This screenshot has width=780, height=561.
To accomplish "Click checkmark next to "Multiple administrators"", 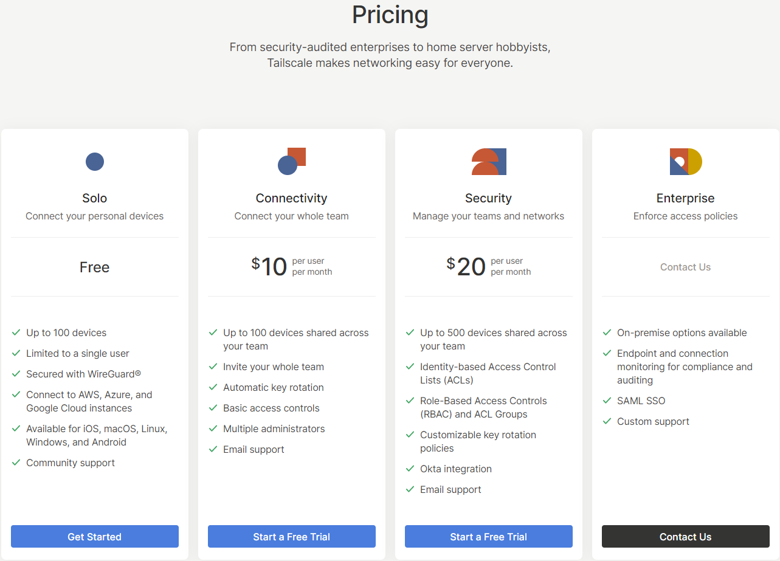I will pos(213,428).
